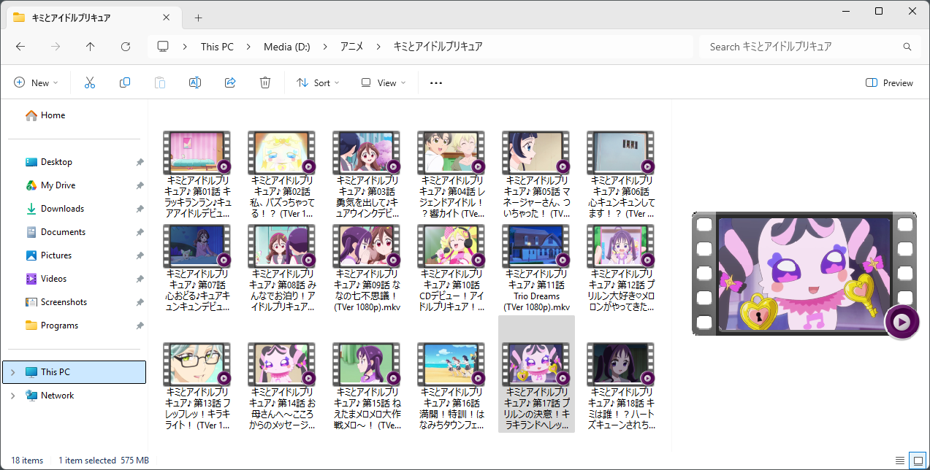Click the Delete trash icon

click(x=265, y=82)
